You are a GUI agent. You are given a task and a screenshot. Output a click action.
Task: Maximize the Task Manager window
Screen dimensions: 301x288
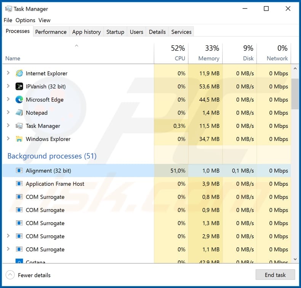pyautogui.click(x=266, y=8)
